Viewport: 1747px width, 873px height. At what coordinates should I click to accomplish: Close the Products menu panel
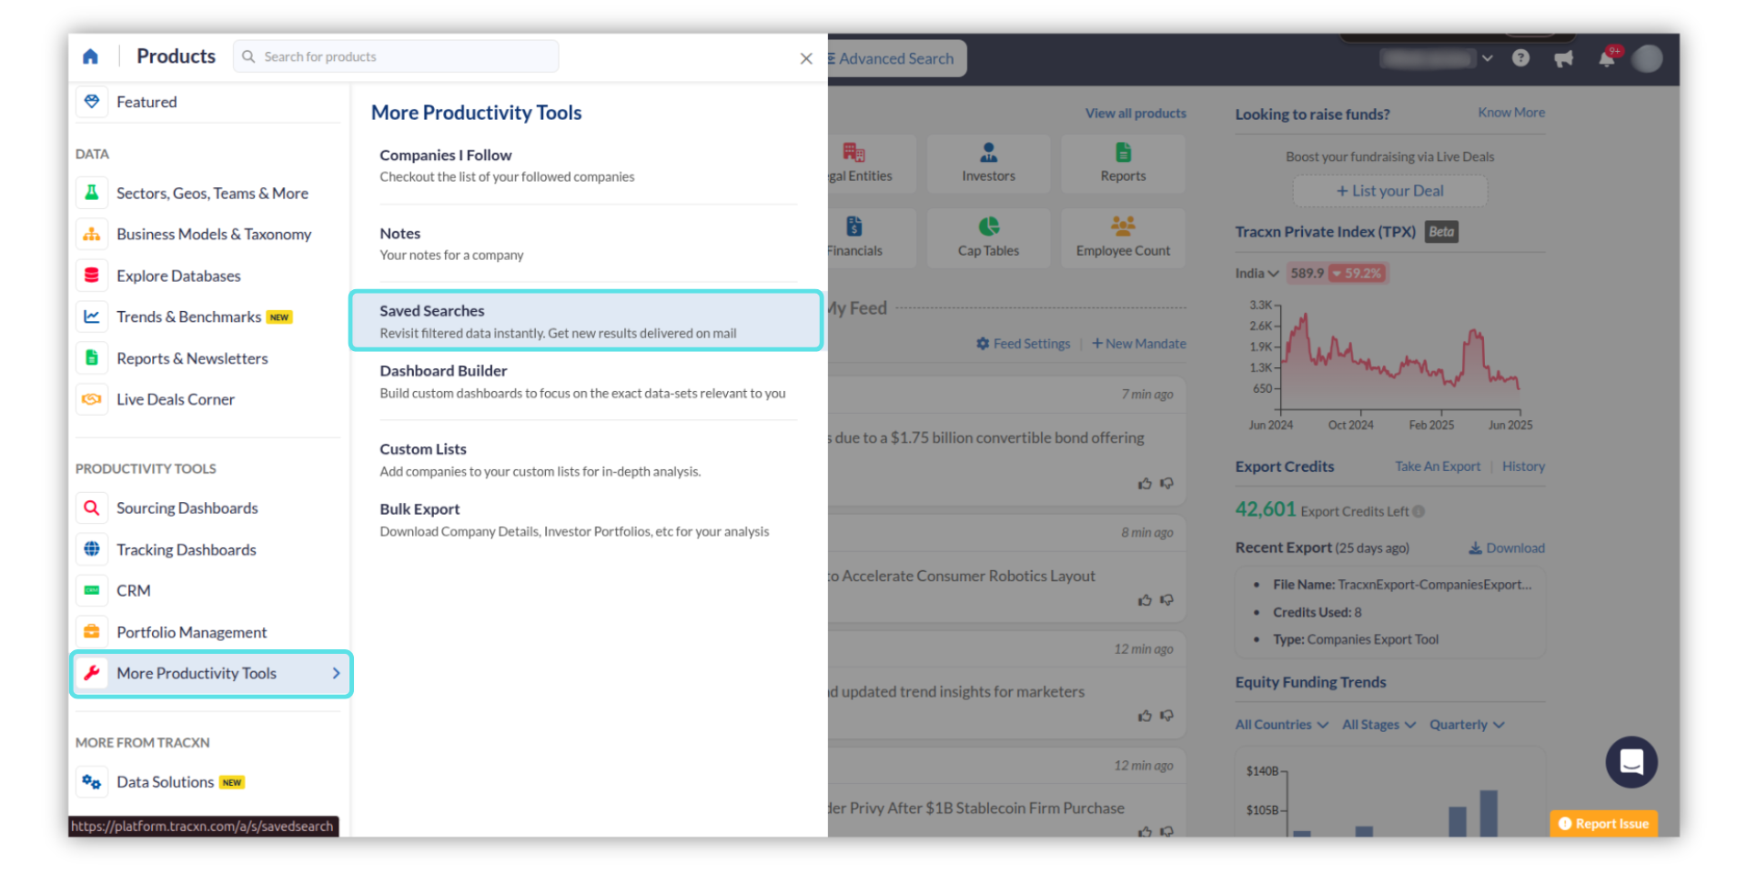coord(805,58)
